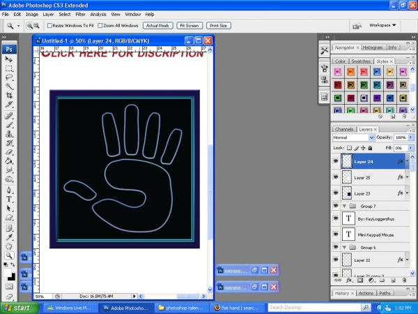418x314 pixels.
Task: Hide the Mini Keypad Mouse text layer
Action: (336, 234)
